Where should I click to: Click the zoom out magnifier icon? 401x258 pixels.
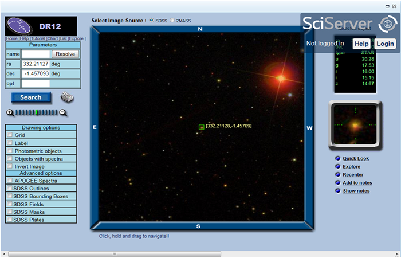[64, 112]
